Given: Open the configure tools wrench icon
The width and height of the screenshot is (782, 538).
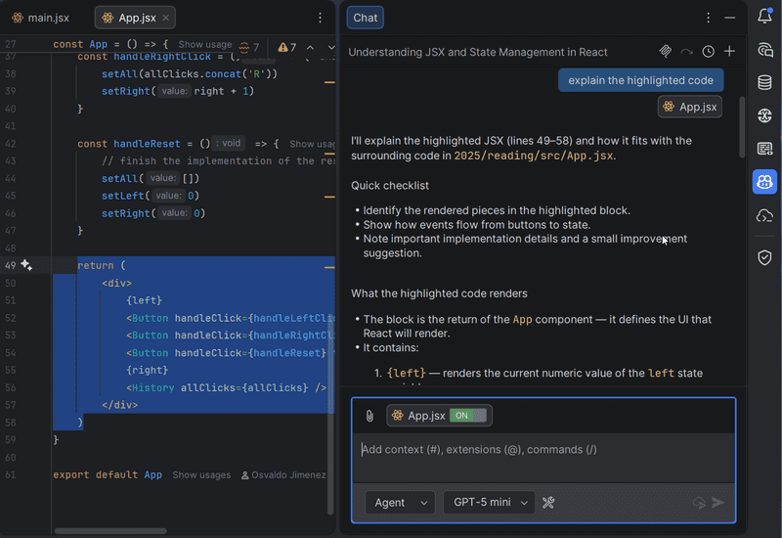Looking at the screenshot, I should click(548, 503).
